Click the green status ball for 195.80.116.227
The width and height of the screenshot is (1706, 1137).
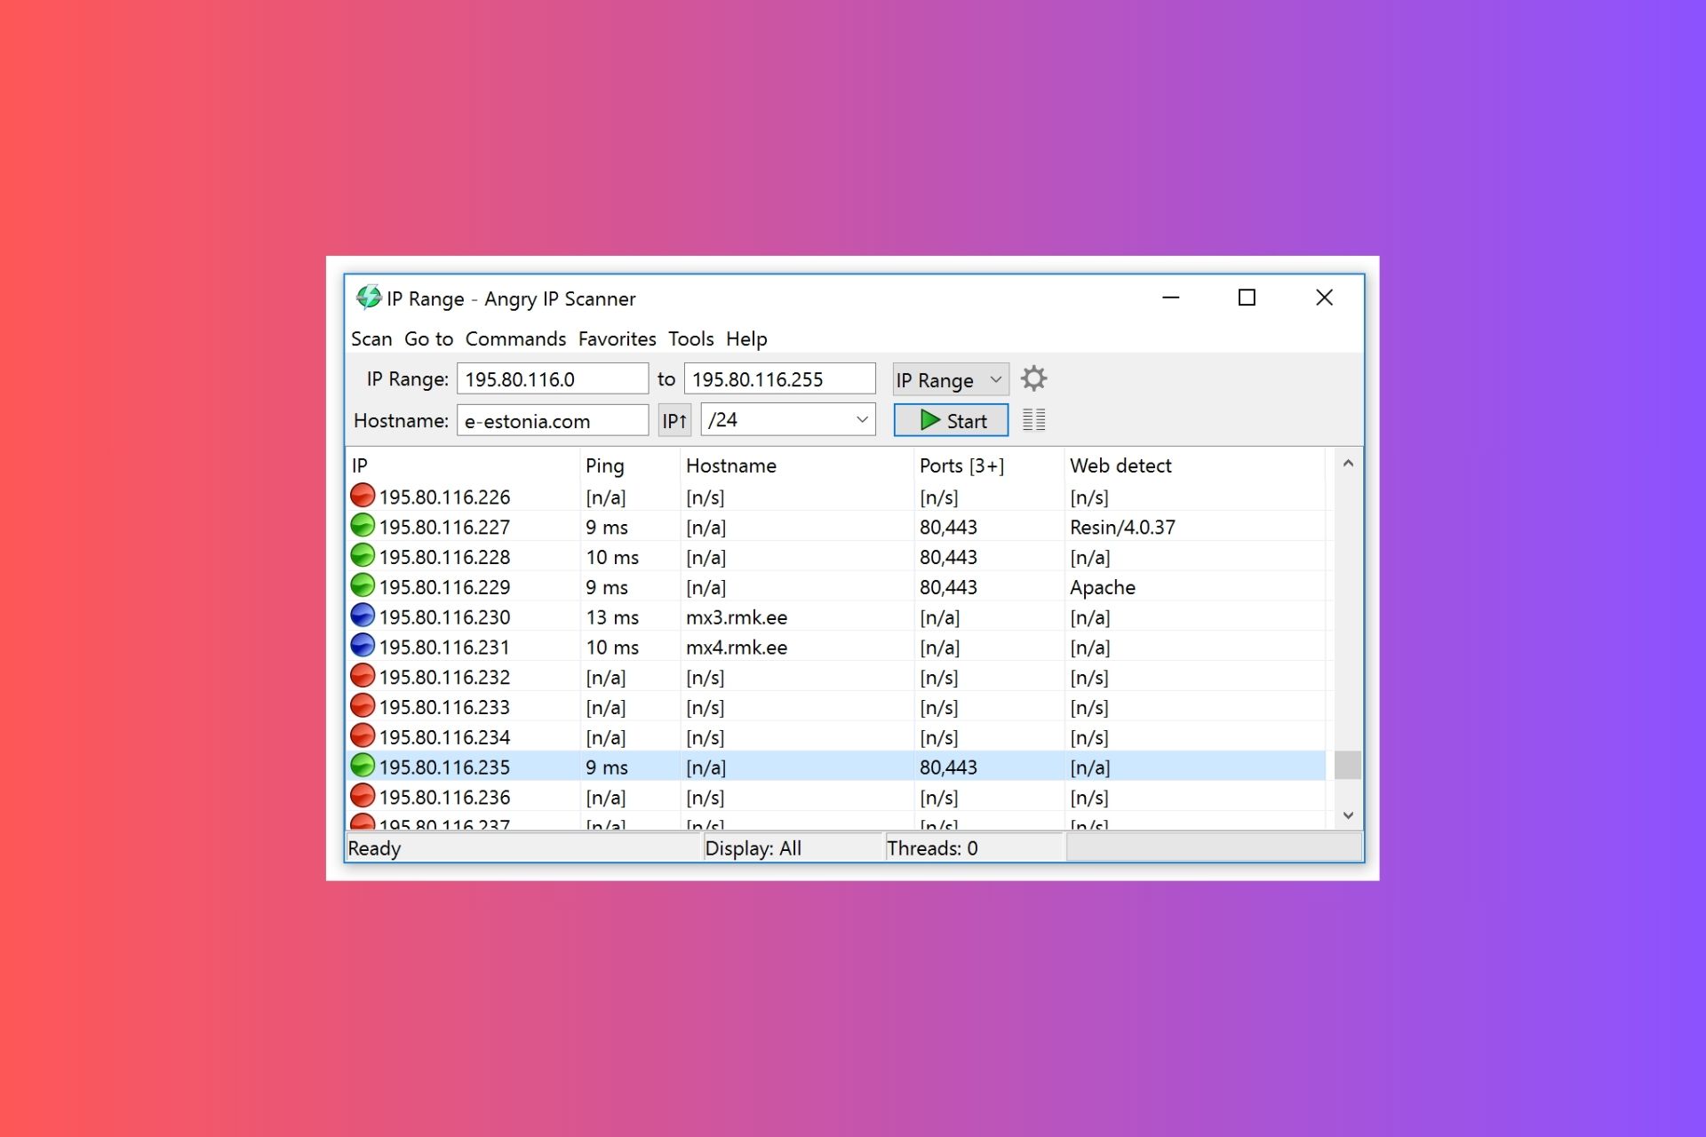(363, 525)
